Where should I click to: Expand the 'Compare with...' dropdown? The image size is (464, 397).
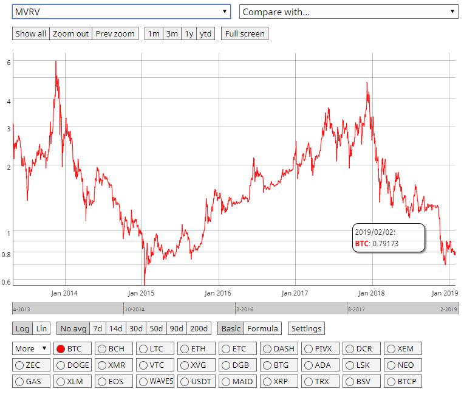tap(349, 12)
